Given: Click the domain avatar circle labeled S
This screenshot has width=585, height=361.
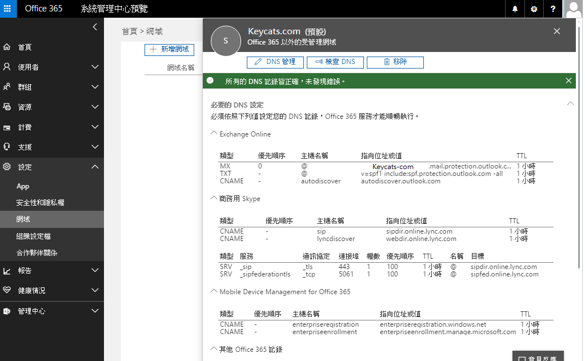Looking at the screenshot, I should pos(226,41).
